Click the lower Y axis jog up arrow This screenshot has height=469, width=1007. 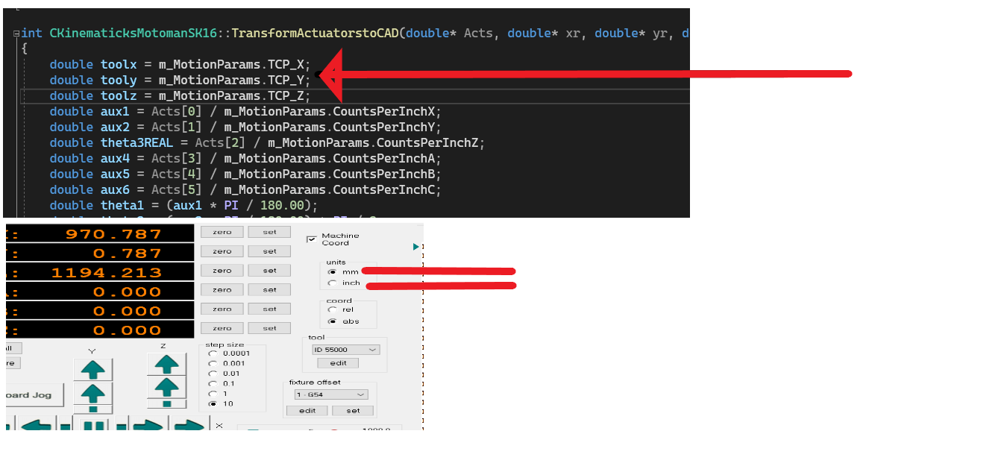tap(93, 394)
